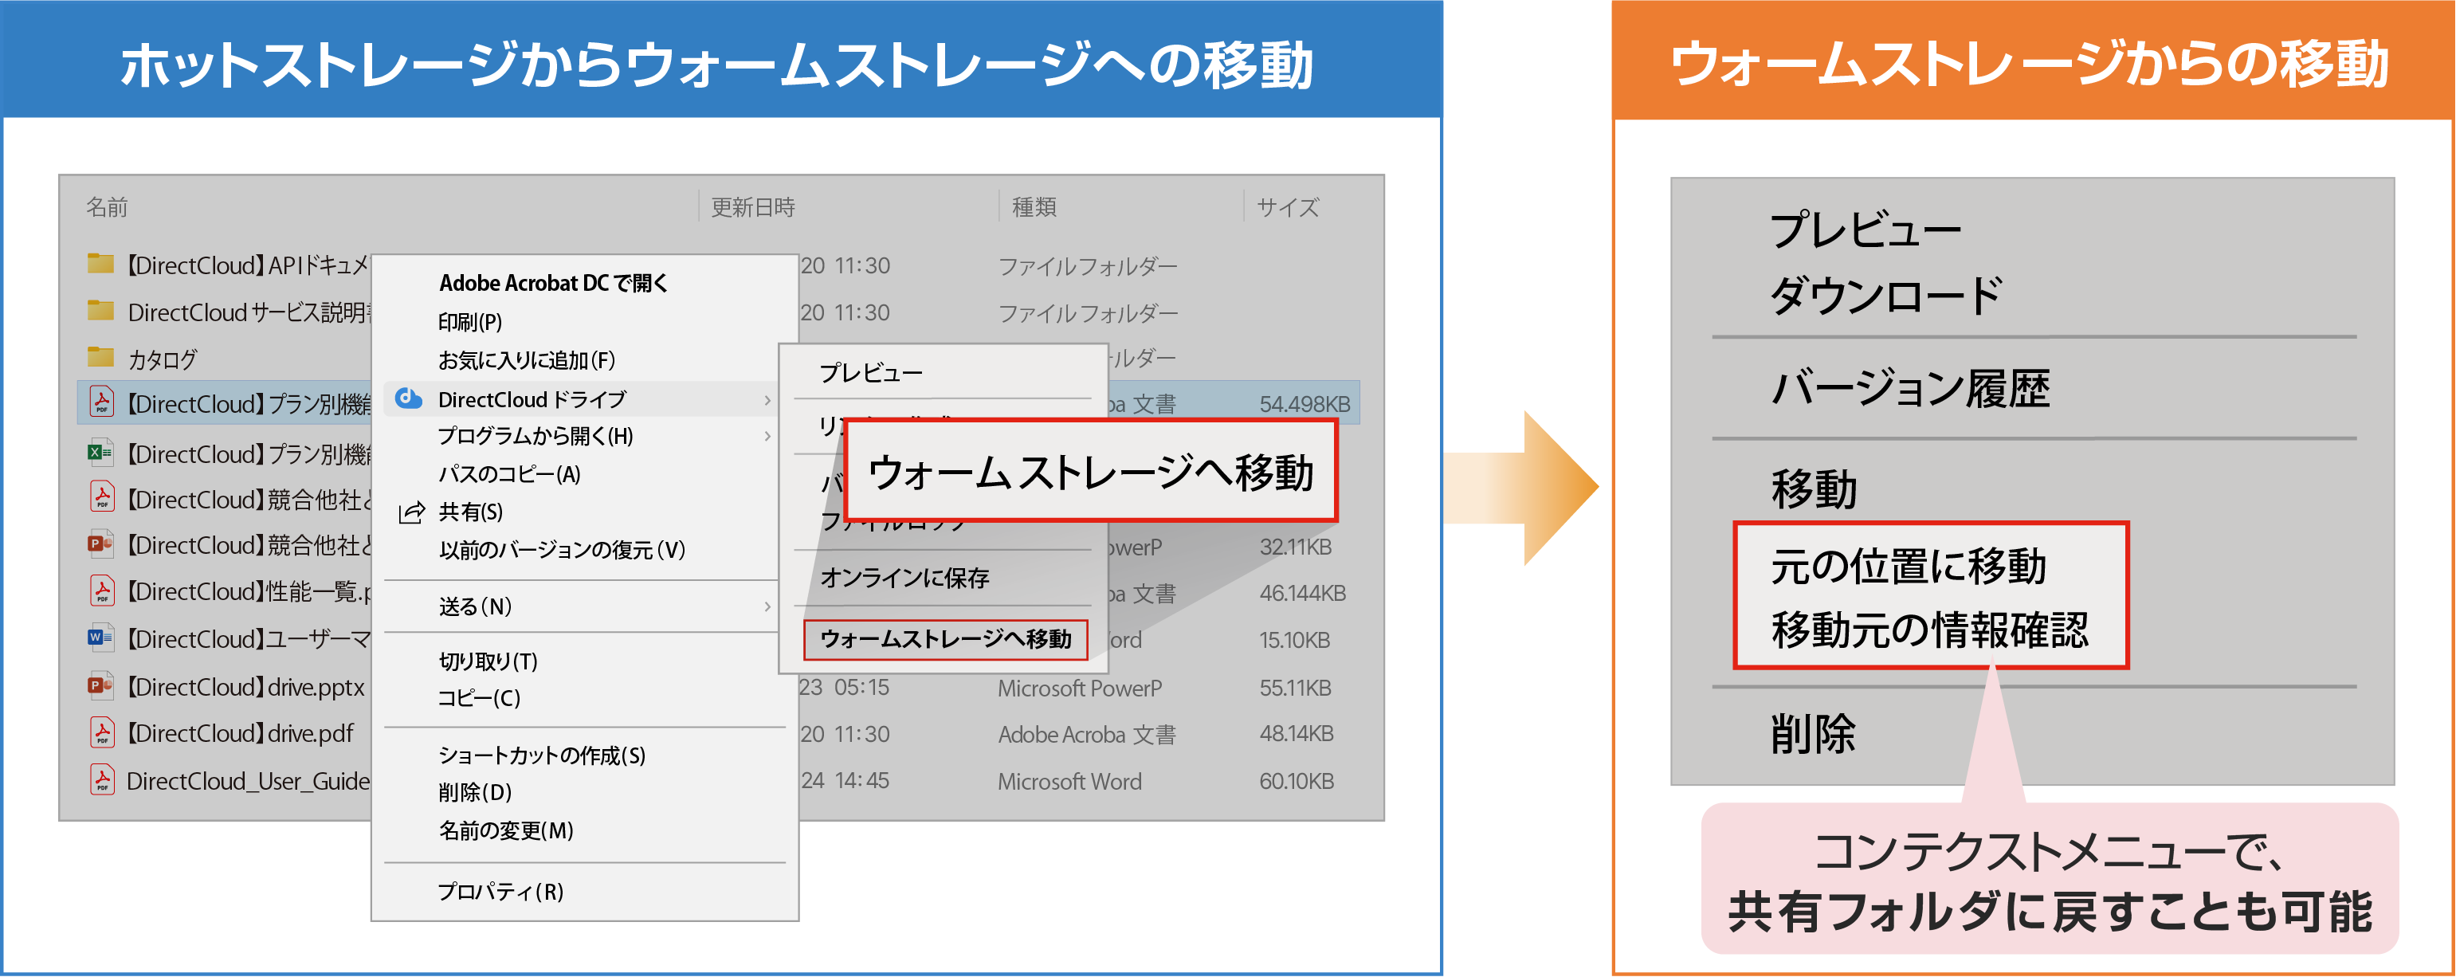
Task: Select 移動元の情報確認
Action: pyautogui.click(x=1930, y=629)
